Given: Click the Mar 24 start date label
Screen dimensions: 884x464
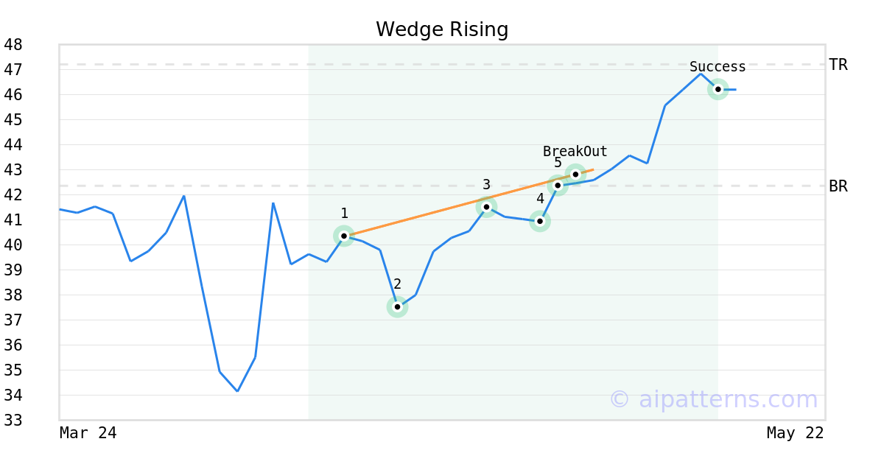Looking at the screenshot, I should (x=88, y=433).
